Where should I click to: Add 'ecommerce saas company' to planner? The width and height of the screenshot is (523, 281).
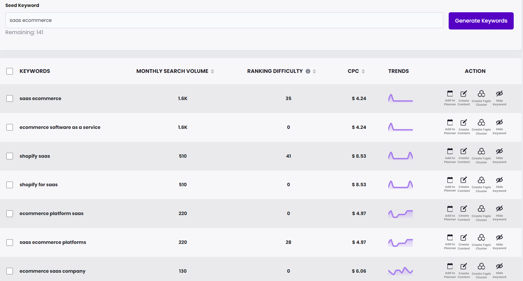[x=450, y=271]
